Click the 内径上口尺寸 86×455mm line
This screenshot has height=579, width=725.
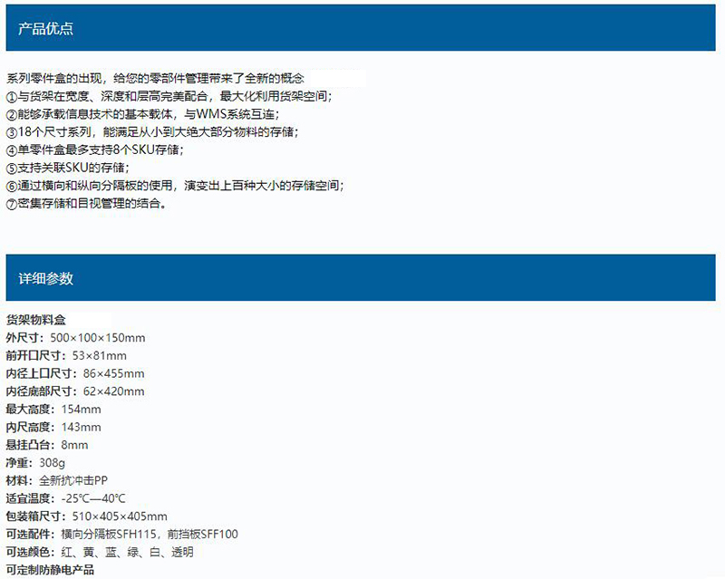(x=75, y=373)
